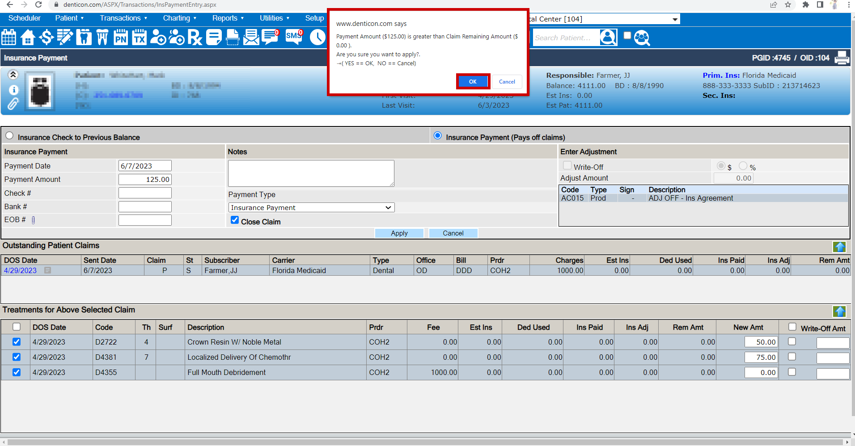Image resolution: width=855 pixels, height=446 pixels.
Task: Uncheck the Close Claim checkbox
Action: tap(235, 220)
